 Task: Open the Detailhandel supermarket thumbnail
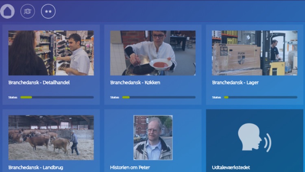click(x=51, y=53)
